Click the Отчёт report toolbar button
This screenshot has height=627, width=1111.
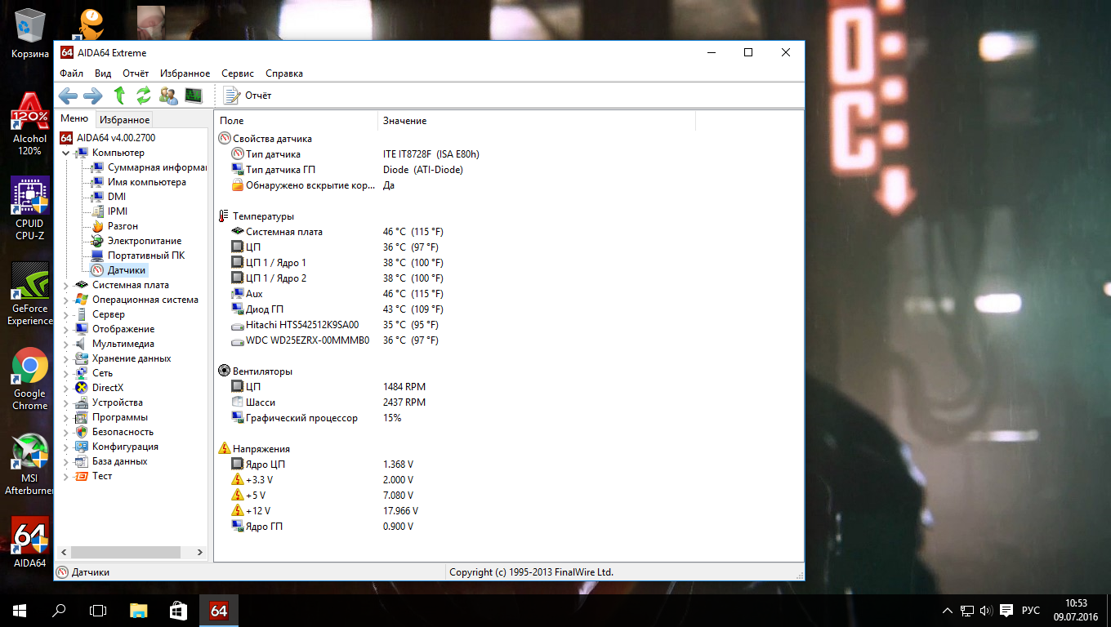(248, 96)
